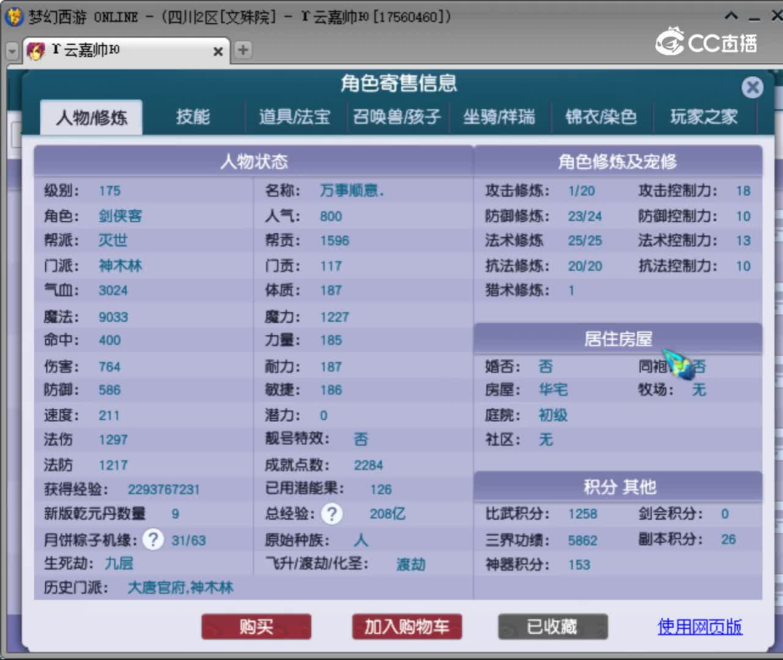Click the 飞升/渡劫/化圣 value 渡劫
Viewport: 783px width, 660px height.
click(411, 564)
